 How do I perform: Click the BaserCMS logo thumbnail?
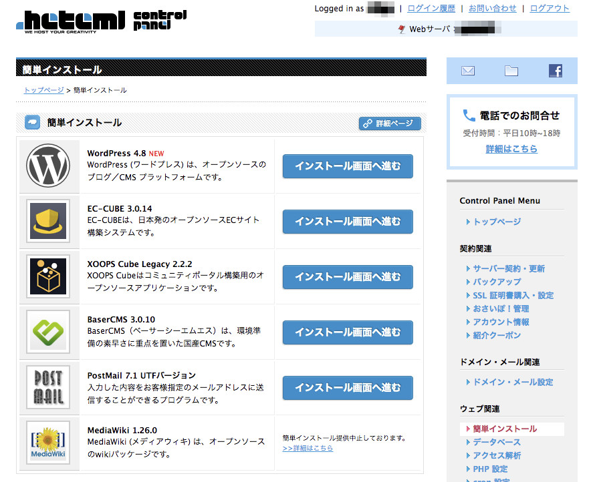tap(48, 332)
